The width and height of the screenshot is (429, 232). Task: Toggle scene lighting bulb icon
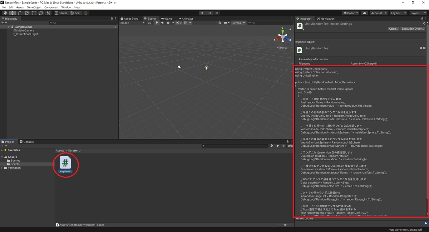(156, 23)
